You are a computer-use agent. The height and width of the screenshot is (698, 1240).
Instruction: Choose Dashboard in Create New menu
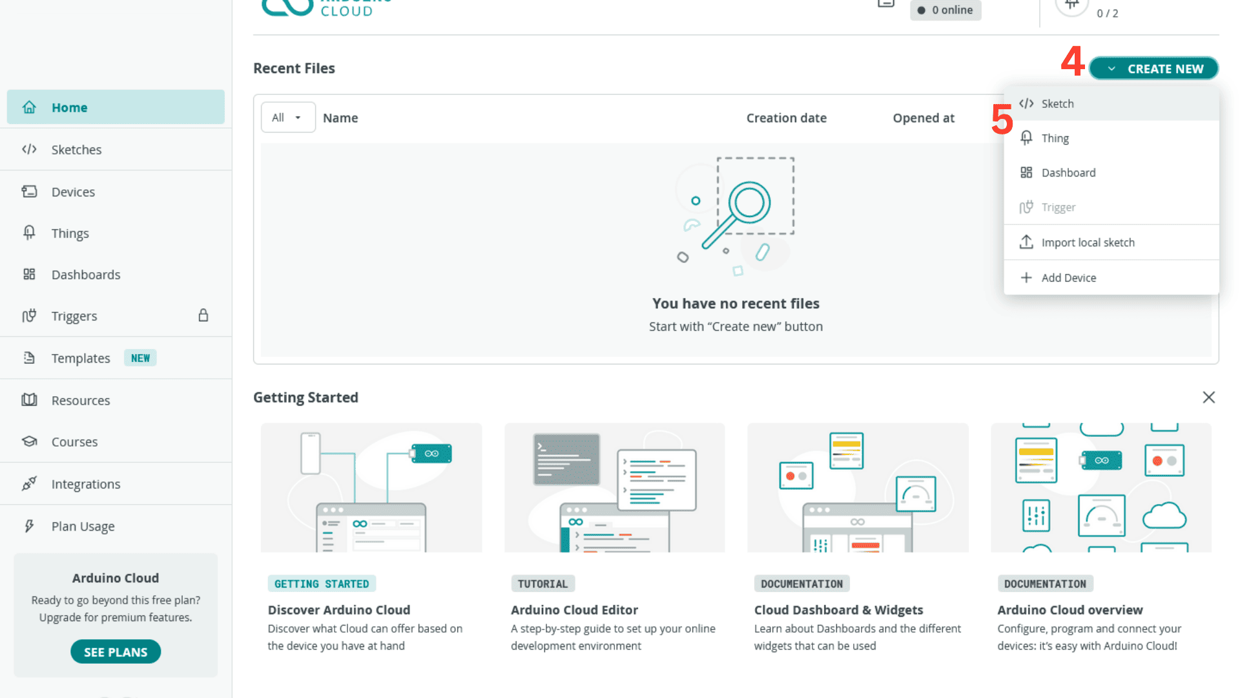(1111, 173)
